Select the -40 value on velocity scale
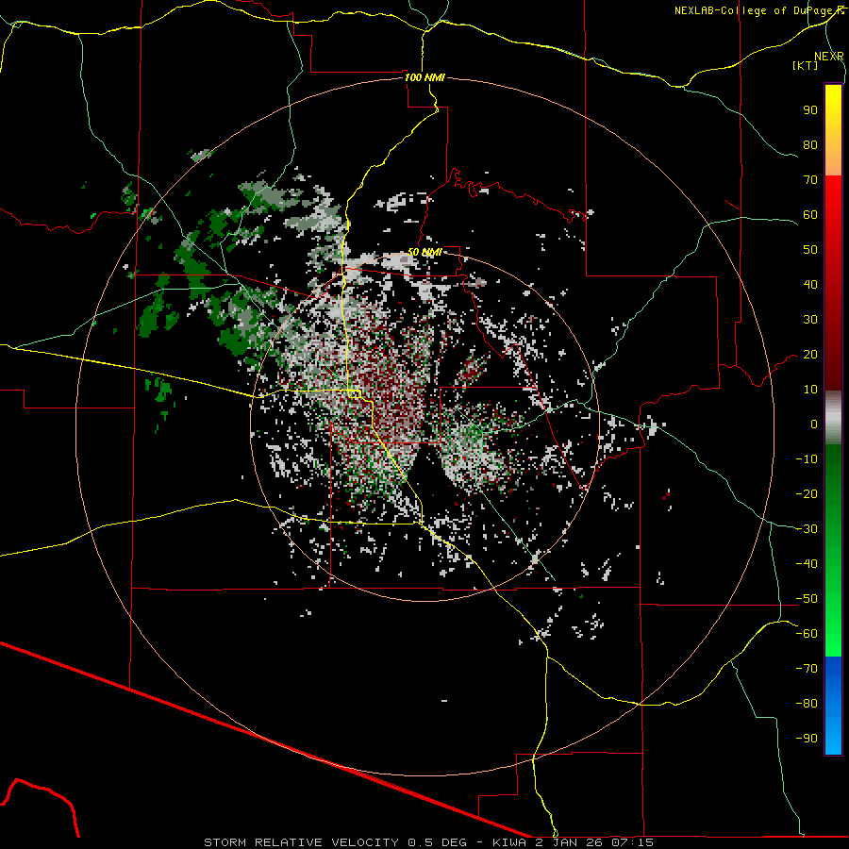849x849 pixels. (x=807, y=564)
